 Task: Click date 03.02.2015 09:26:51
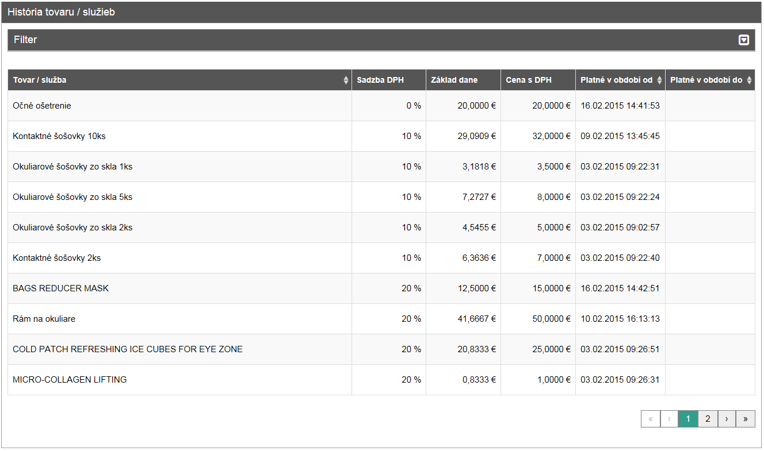[620, 349]
